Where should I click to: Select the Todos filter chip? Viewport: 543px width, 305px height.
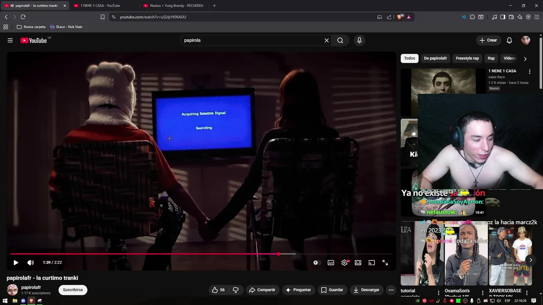(x=409, y=58)
